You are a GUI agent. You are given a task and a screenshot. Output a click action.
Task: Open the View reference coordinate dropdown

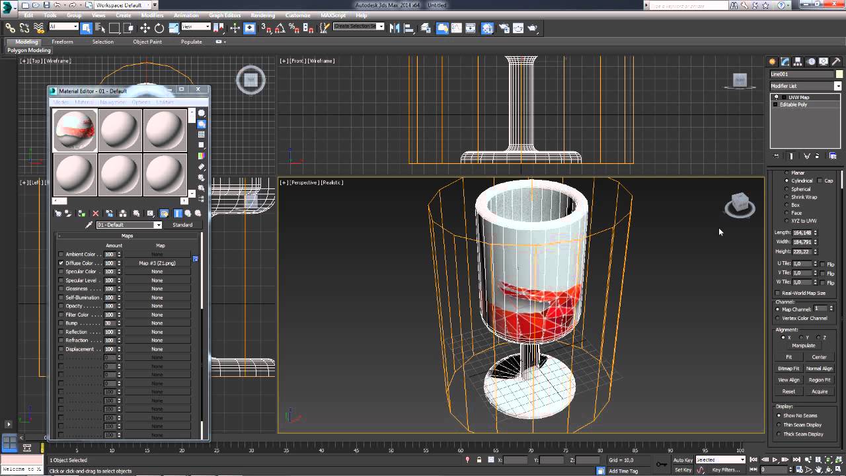point(196,27)
